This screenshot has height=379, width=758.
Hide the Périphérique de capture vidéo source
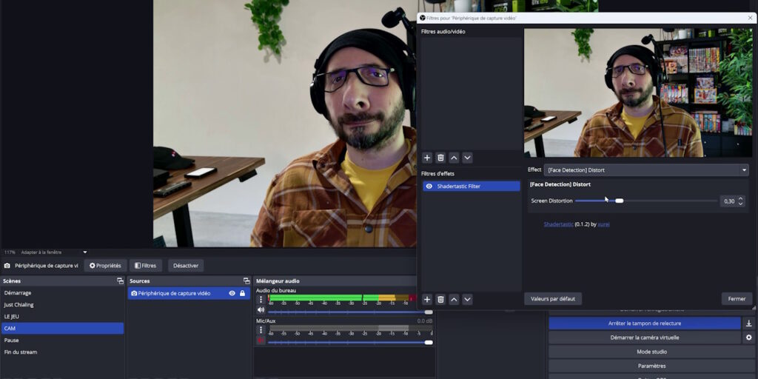point(232,293)
